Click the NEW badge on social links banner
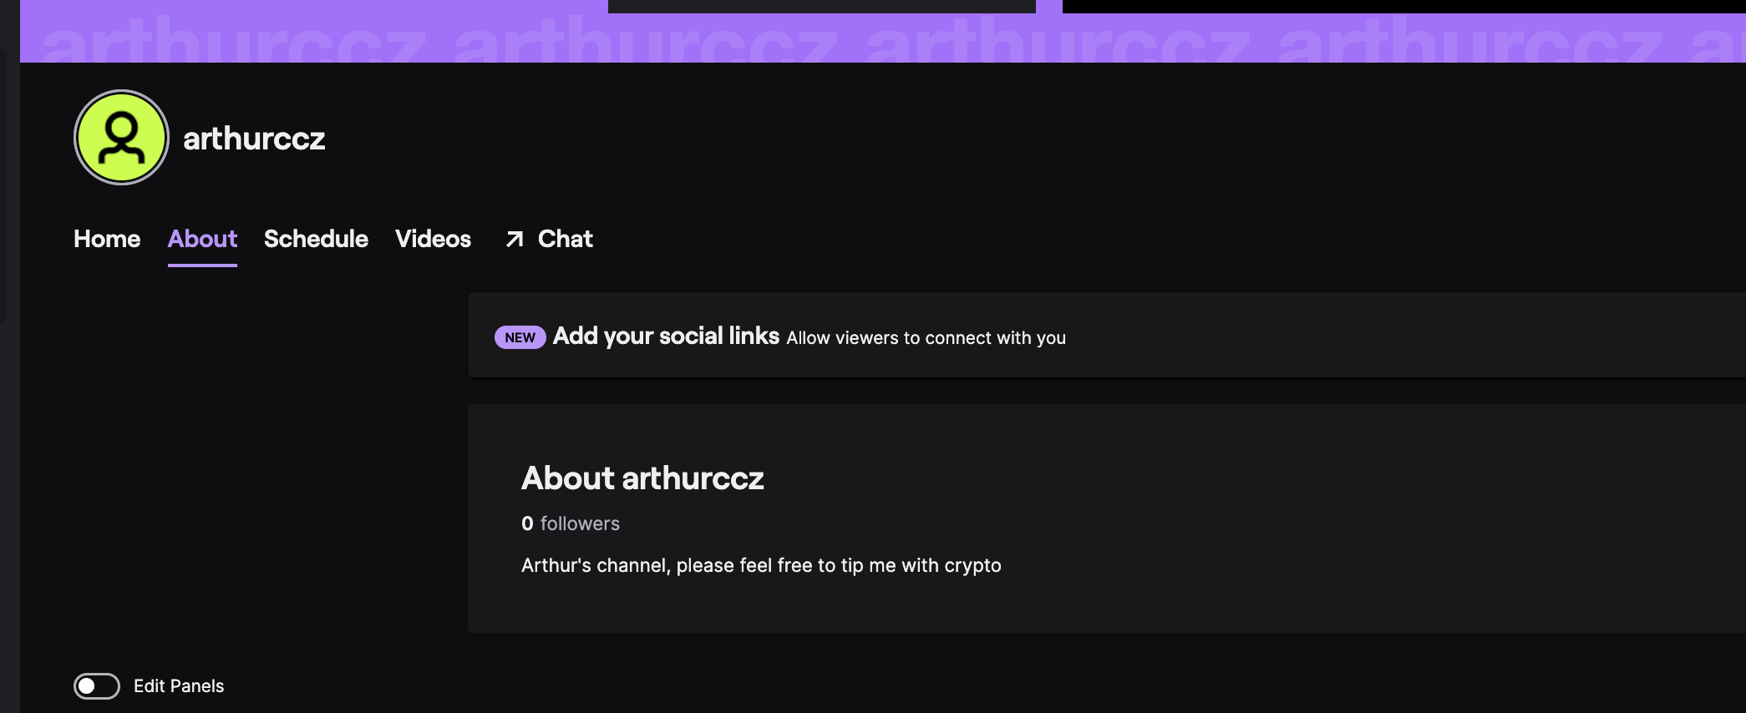The height and width of the screenshot is (713, 1746). point(520,337)
